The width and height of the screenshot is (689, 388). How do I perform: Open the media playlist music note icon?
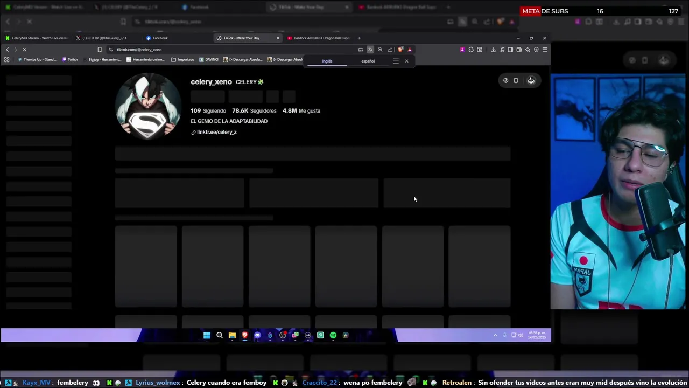click(502, 50)
